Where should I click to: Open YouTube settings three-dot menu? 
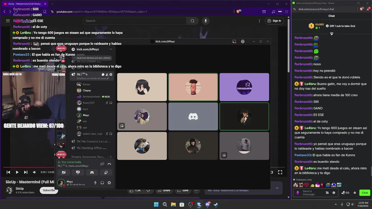pos(259,21)
